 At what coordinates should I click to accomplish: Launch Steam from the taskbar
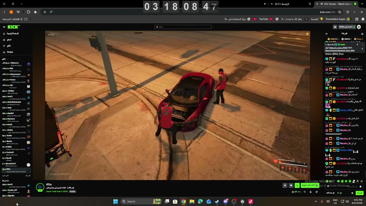click(x=217, y=201)
